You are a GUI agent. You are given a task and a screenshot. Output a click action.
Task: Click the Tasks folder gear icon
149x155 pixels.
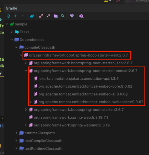(x=17, y=32)
